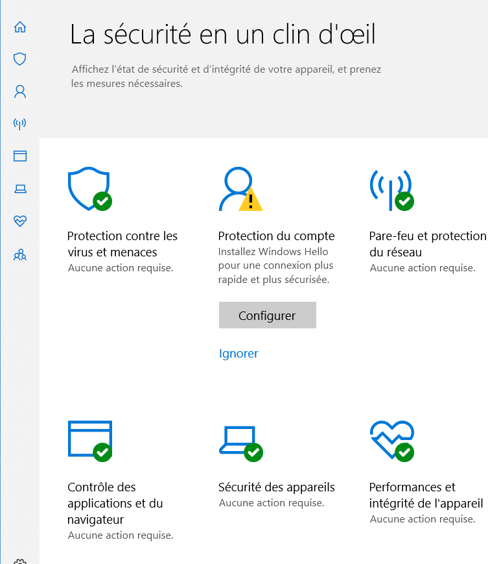Viewport: 488px width, 564px height.
Task: Open the firewall and network tile icon
Action: pyautogui.click(x=392, y=190)
